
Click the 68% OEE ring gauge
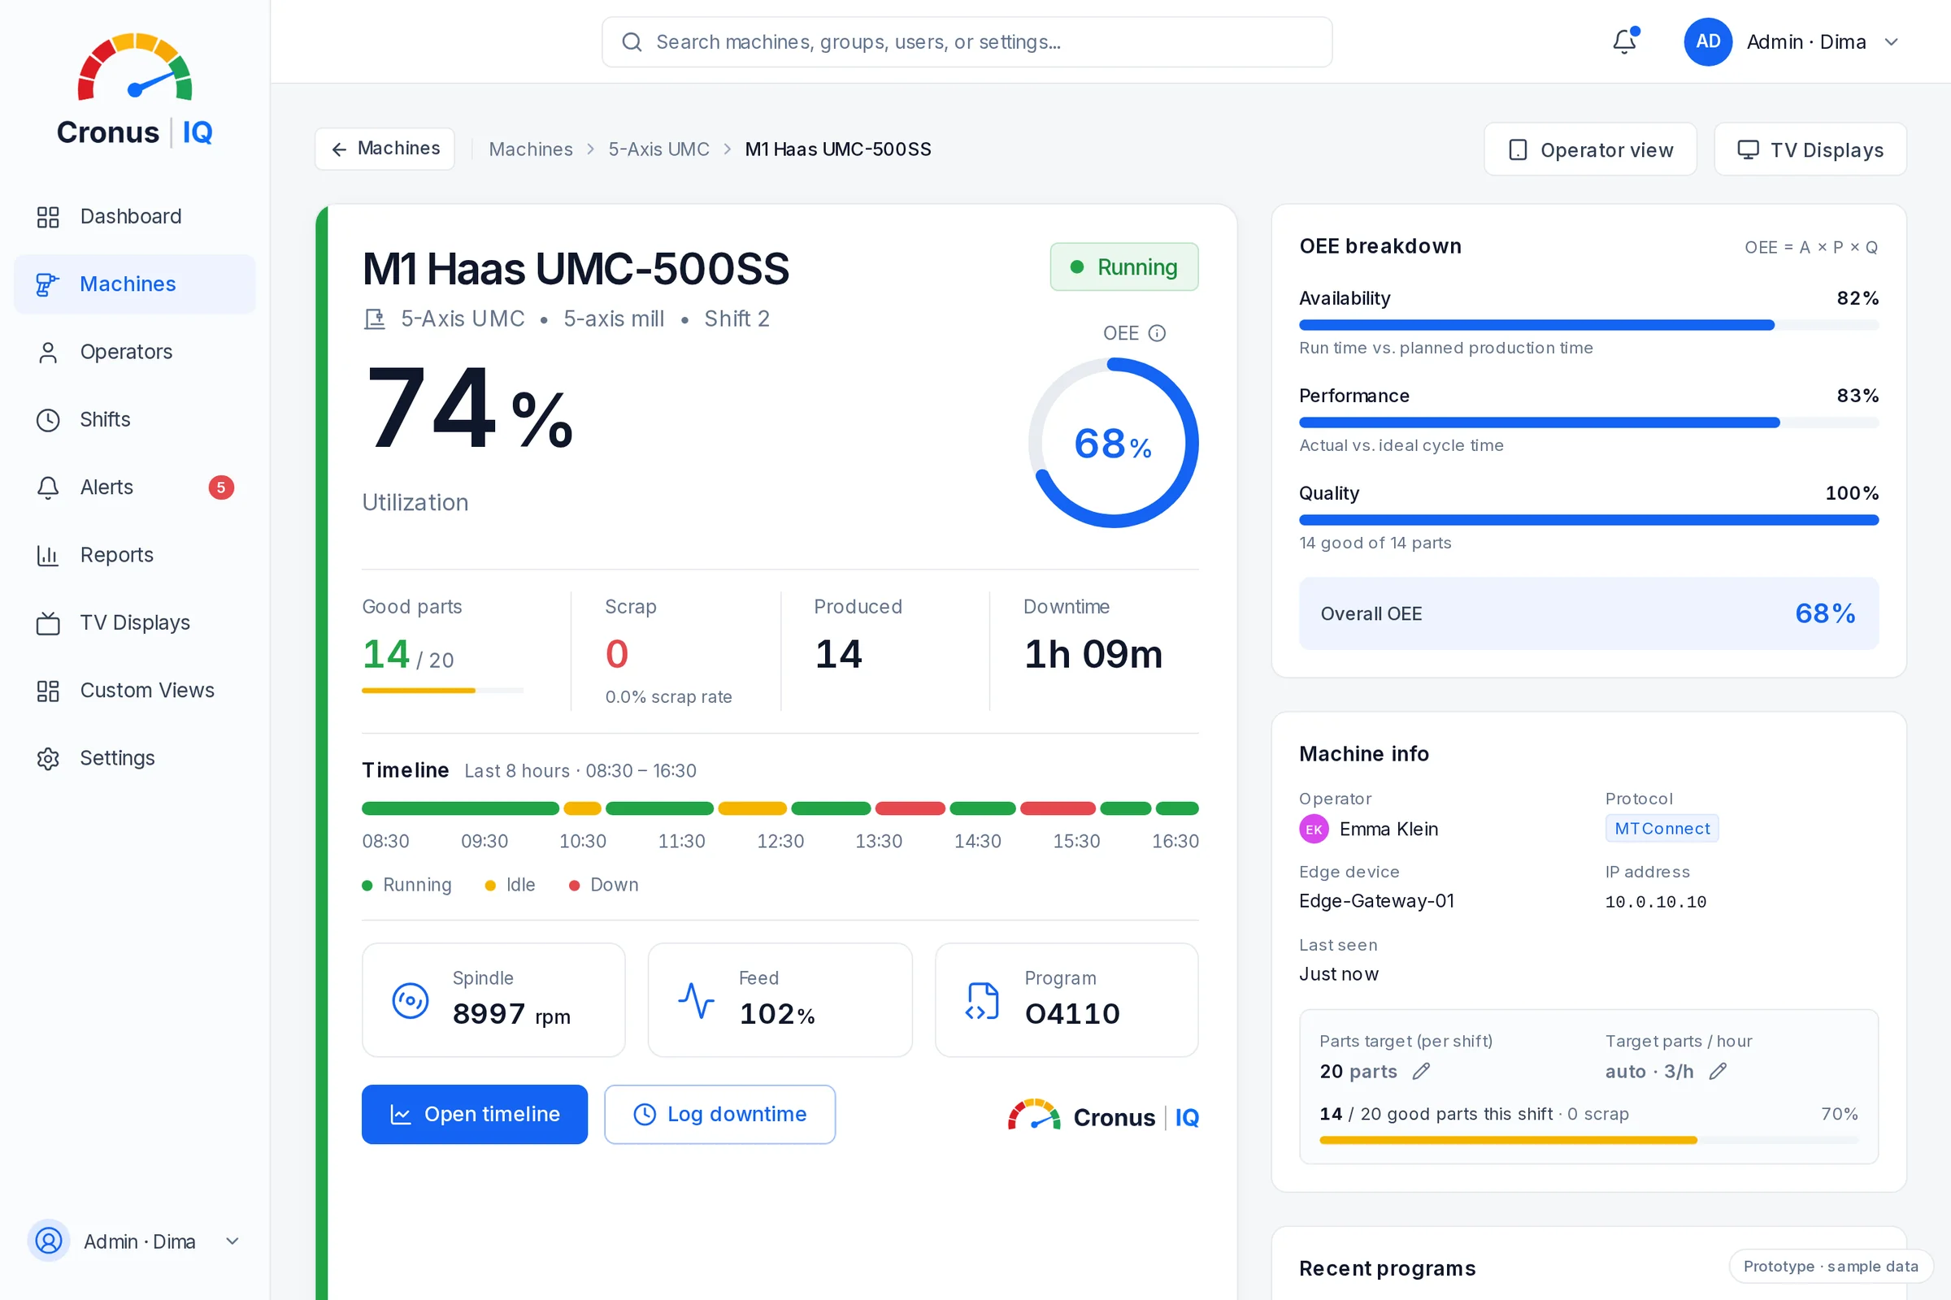tap(1113, 443)
